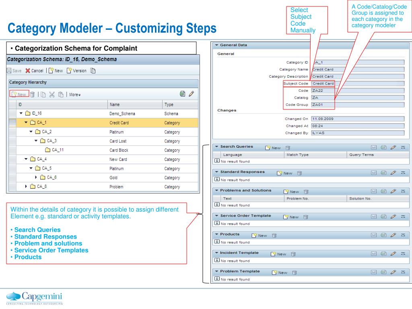Image resolution: width=412 pixels, height=309 pixels.
Task: Click chart icon in Service Order Template header
Action: [x=374, y=216]
